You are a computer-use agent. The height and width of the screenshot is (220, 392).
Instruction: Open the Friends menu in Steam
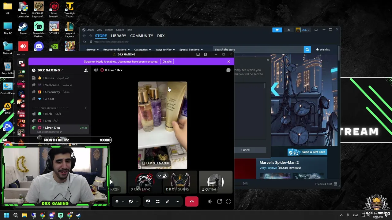click(x=109, y=30)
